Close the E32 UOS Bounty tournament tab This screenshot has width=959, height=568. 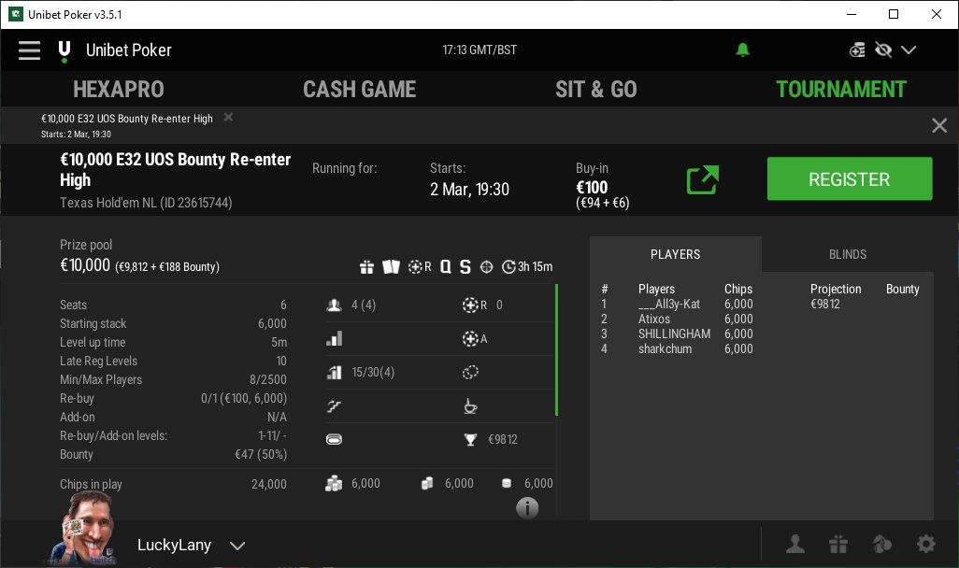(x=228, y=117)
